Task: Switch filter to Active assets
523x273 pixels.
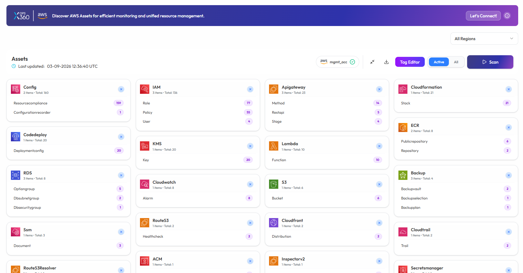Action: pos(439,62)
